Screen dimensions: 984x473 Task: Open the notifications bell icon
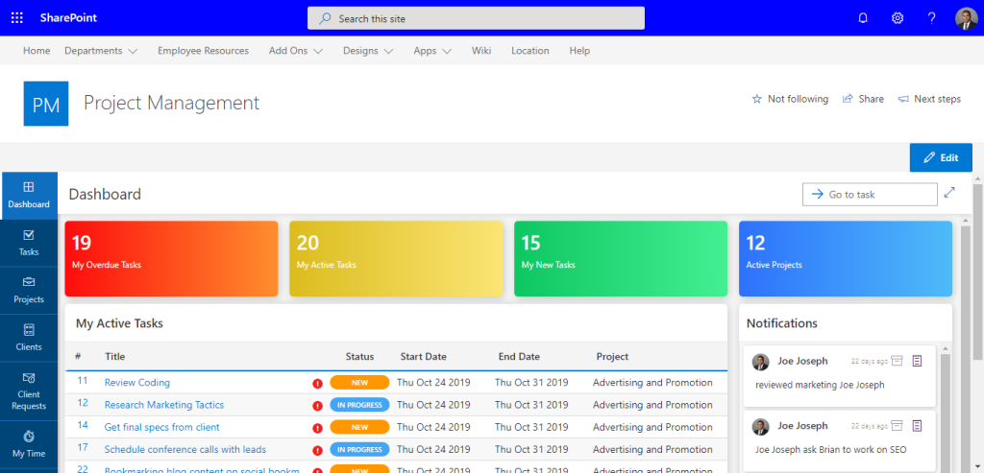pyautogui.click(x=863, y=18)
